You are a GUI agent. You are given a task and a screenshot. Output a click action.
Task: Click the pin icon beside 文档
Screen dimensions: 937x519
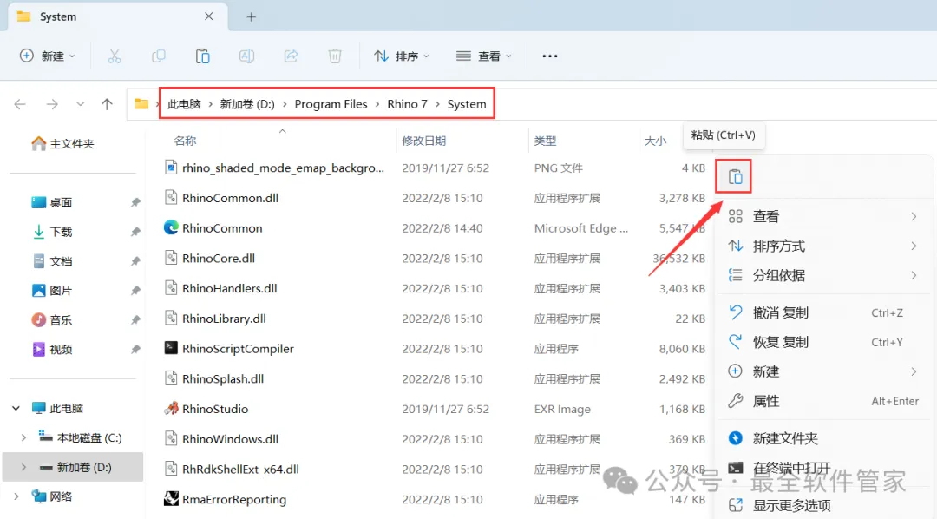point(135,261)
